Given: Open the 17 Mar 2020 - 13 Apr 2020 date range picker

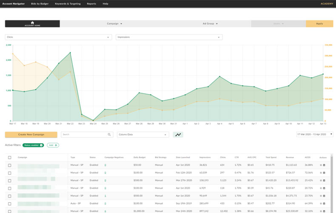Looking at the screenshot, I should [x=315, y=135].
